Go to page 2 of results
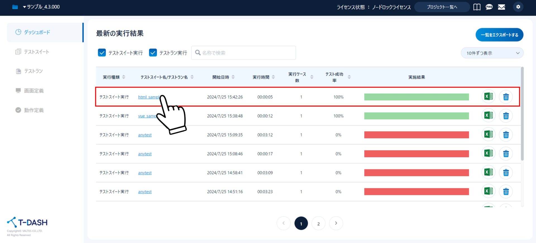The width and height of the screenshot is (536, 243). pos(318,224)
